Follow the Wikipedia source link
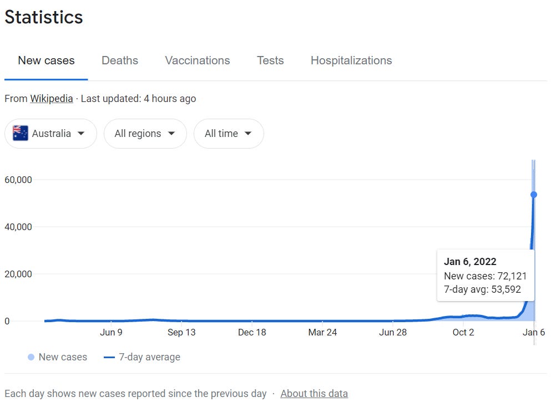The width and height of the screenshot is (551, 402). (x=52, y=99)
